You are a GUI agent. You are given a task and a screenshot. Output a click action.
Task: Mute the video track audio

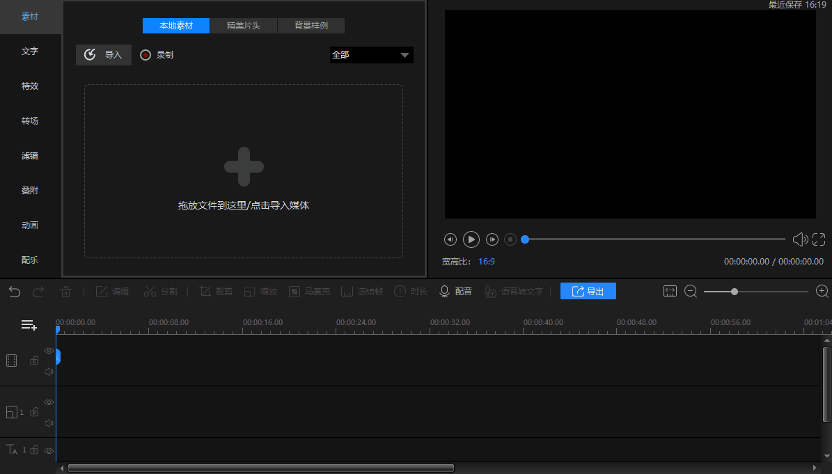point(49,372)
